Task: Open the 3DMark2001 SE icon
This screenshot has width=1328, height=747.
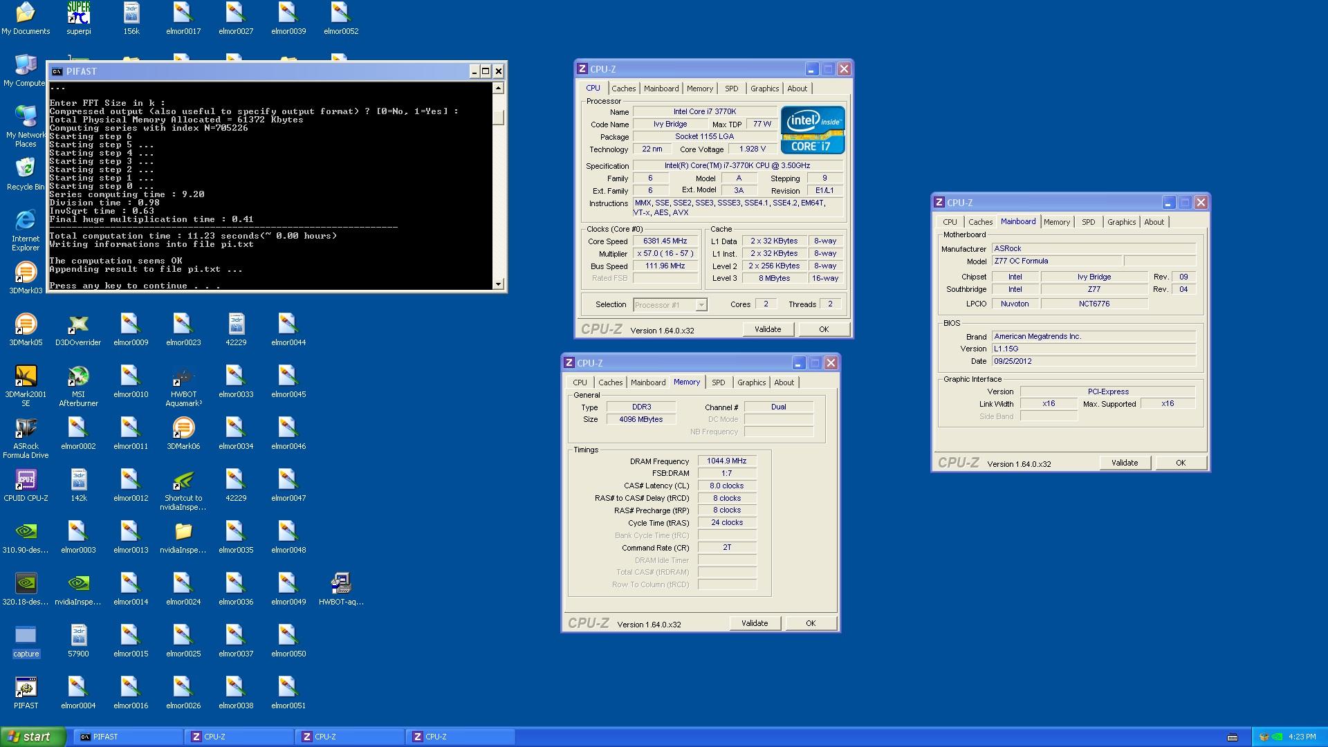Action: pos(26,386)
